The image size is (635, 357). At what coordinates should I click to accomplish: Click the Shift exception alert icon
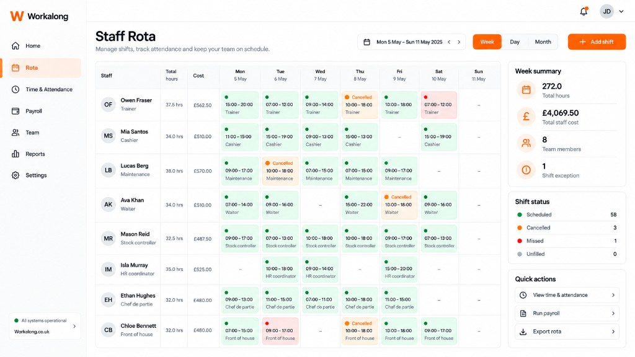(x=526, y=170)
